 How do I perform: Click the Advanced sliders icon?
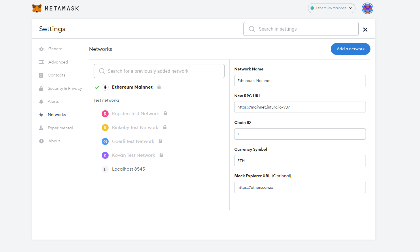click(x=41, y=62)
